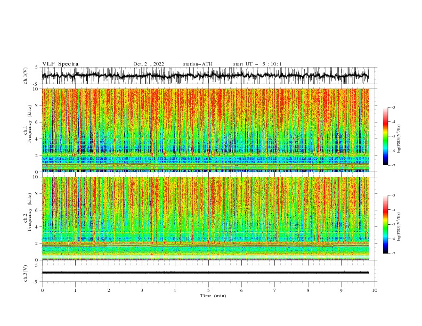Image resolution: width=422 pixels, height=326 pixels.
Task: Click the "-3" tick on ch.2 colorbar
Action: (393, 195)
